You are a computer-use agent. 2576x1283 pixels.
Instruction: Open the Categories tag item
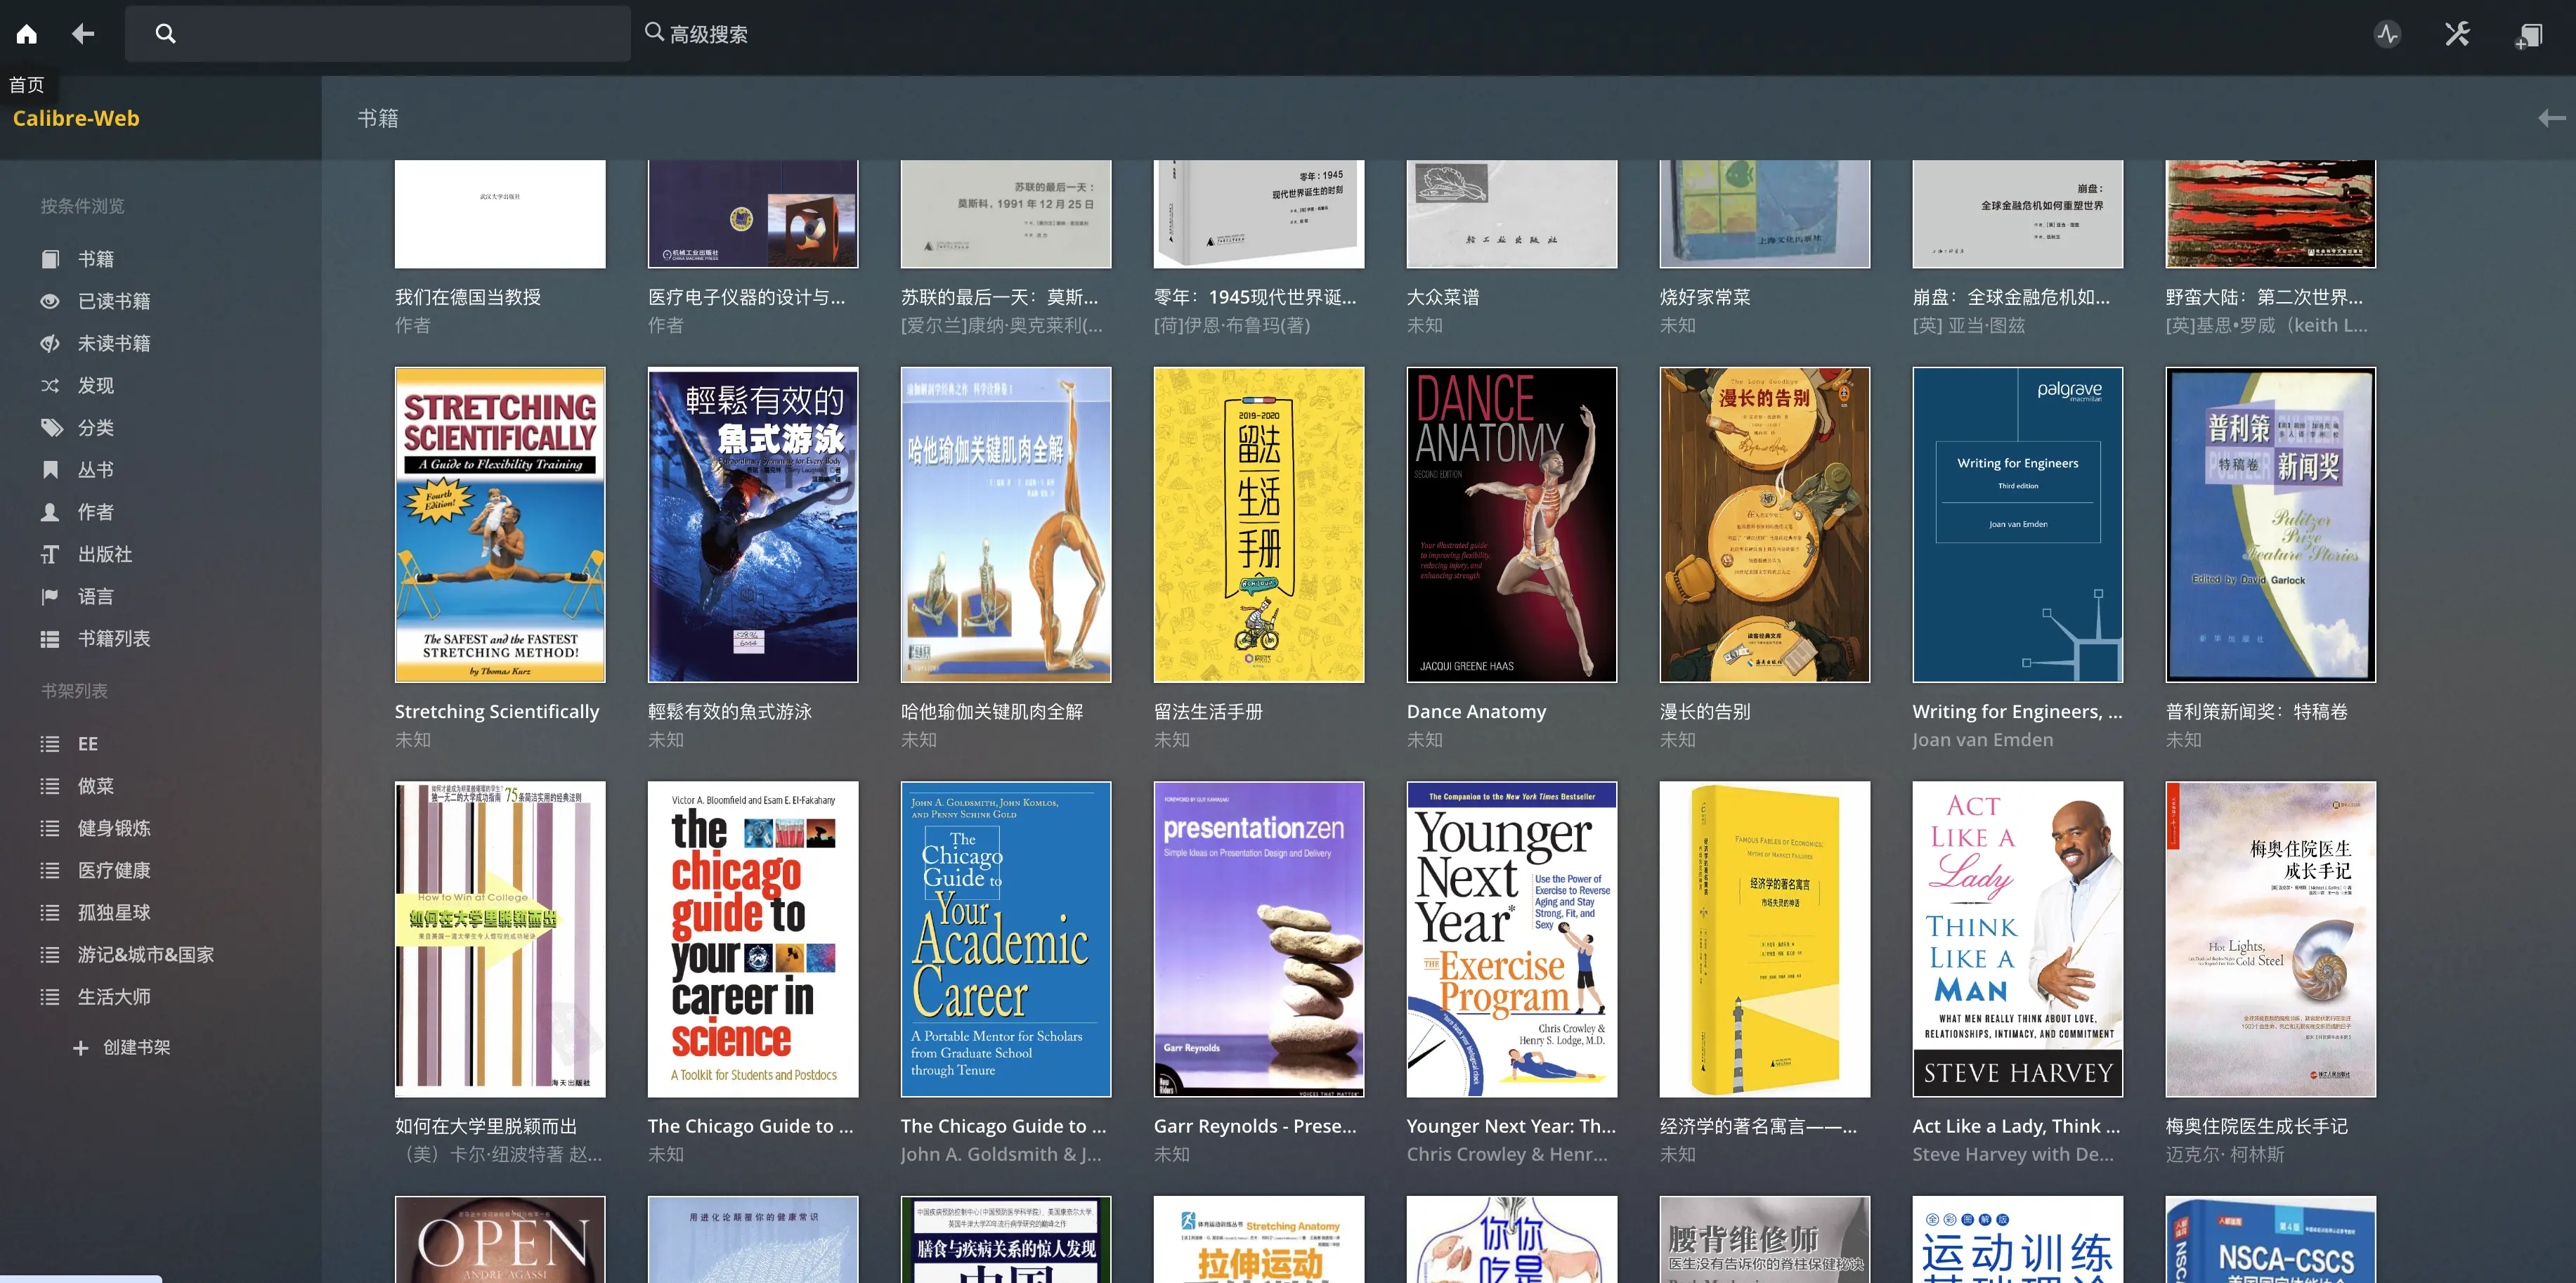pos(95,428)
